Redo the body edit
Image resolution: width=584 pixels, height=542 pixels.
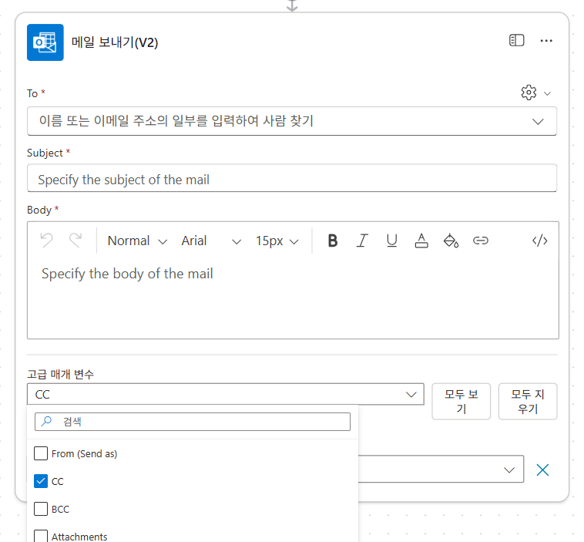click(76, 241)
